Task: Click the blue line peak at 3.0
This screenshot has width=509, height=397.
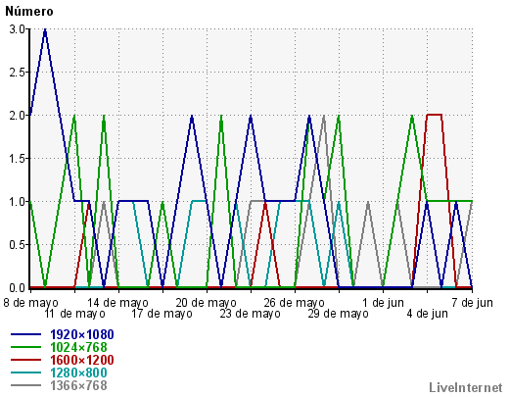Action: pos(45,30)
